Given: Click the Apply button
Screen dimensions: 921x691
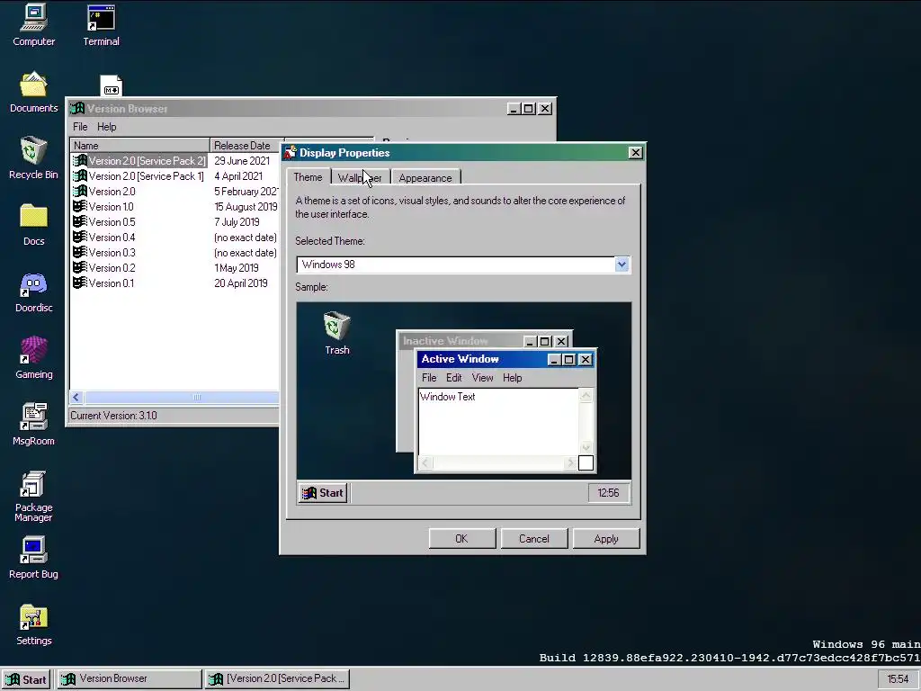Looking at the screenshot, I should 606,539.
